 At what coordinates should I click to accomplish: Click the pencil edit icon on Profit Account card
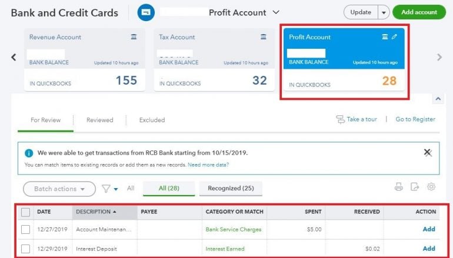(395, 37)
